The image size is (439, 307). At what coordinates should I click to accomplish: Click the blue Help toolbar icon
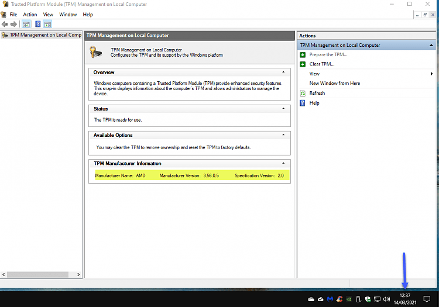point(38,25)
